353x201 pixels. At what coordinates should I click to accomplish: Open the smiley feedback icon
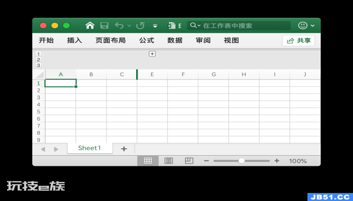303,25
